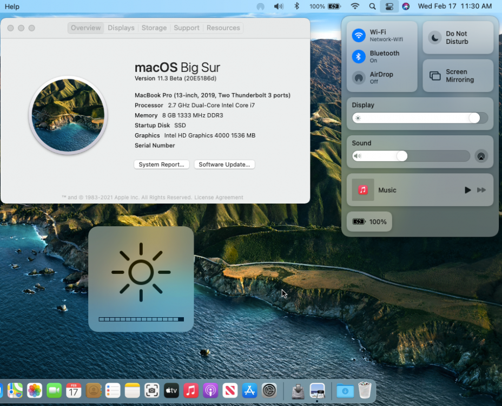Open Preview app in Dock
Image resolution: width=502 pixels, height=406 pixels.
(x=318, y=391)
